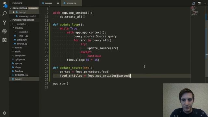208x117 pixels.
Task: Open __init__.py in models folder
Action: tap(22, 36)
